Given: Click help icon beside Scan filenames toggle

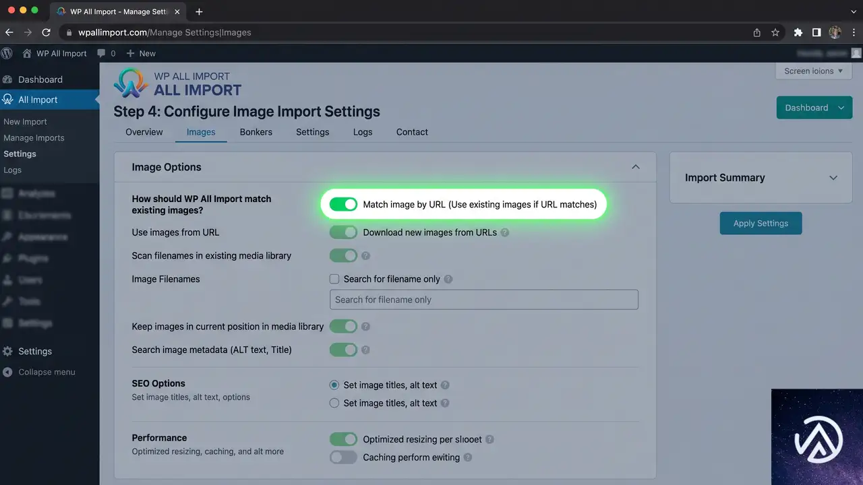Looking at the screenshot, I should tap(366, 256).
